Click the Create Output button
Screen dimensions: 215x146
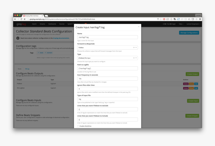pyautogui.click(x=192, y=74)
